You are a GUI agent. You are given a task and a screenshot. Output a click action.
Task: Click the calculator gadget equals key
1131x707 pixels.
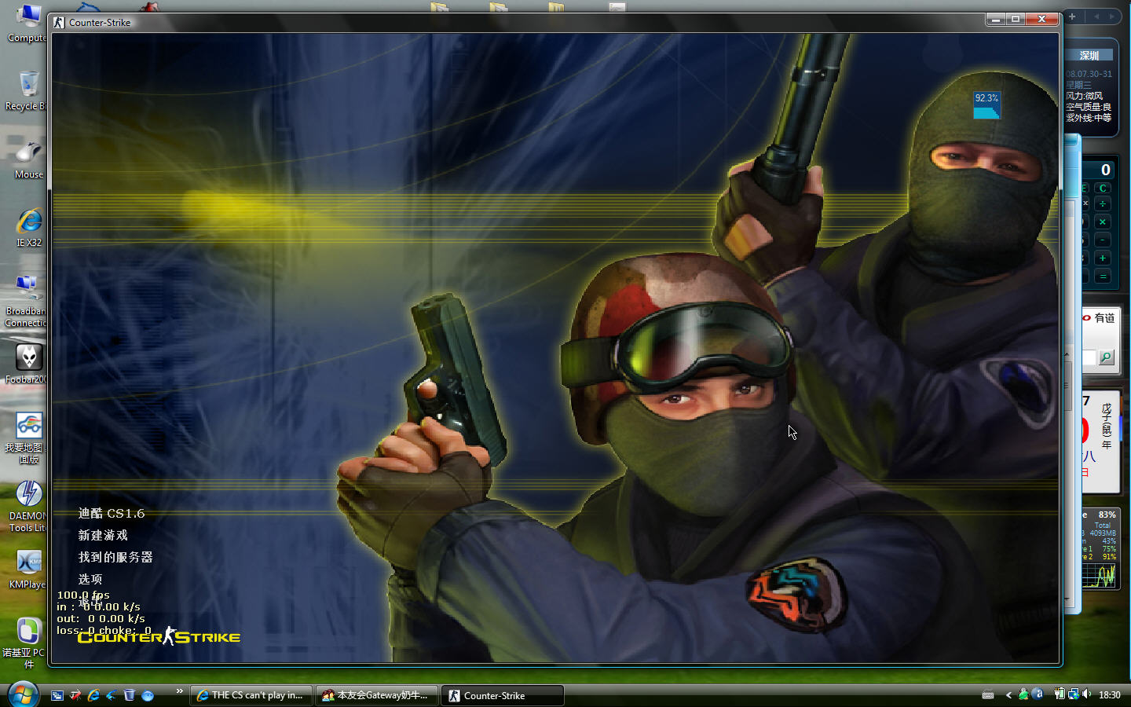point(1103,277)
